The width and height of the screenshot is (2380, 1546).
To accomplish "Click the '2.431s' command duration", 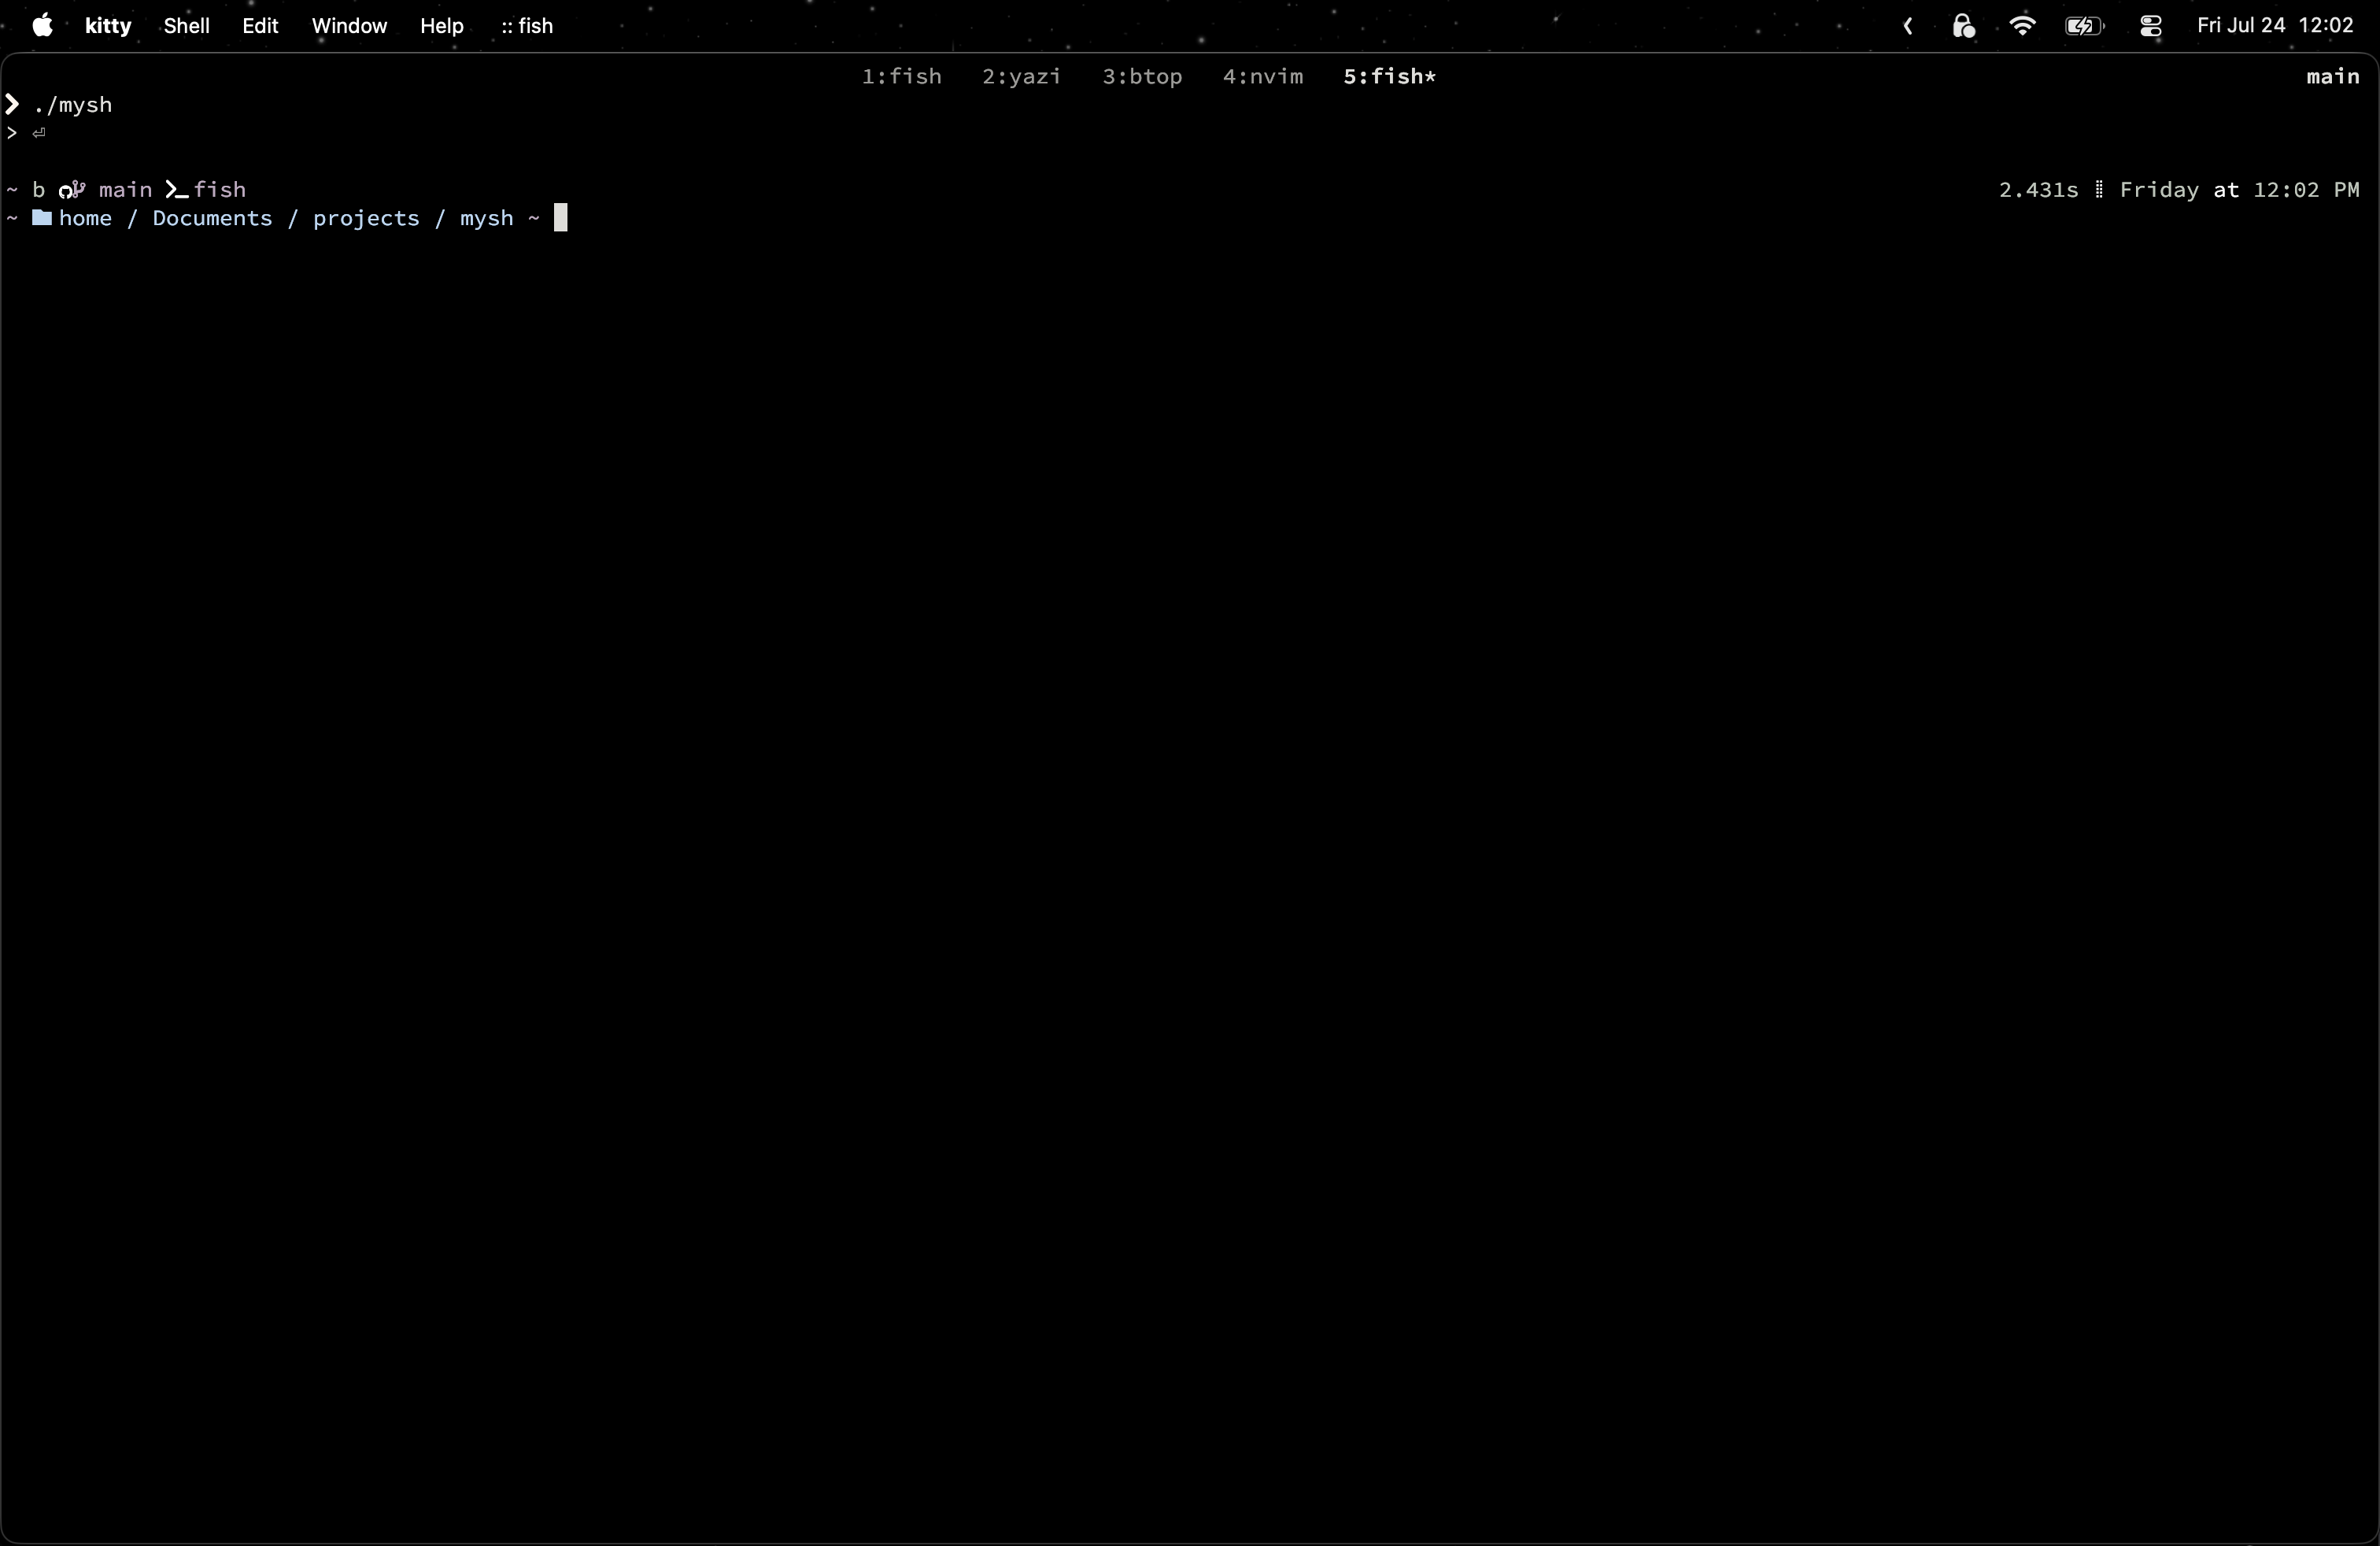I will coord(2038,190).
